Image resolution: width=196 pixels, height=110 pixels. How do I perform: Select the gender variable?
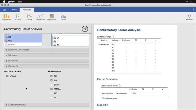click(x=23, y=44)
